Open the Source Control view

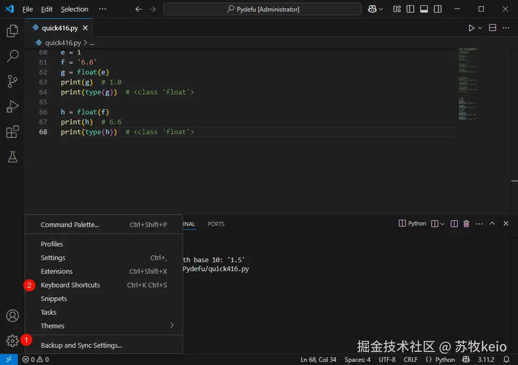(12, 81)
